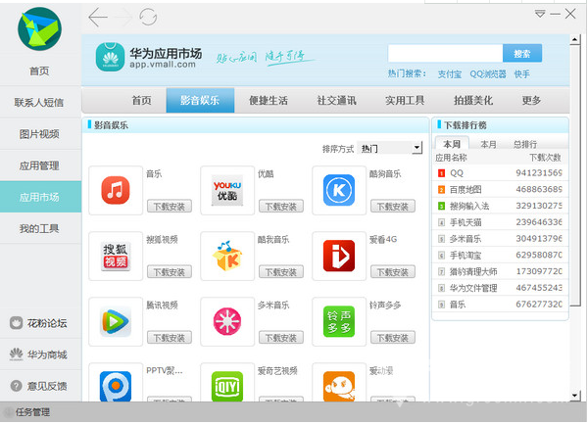Viewport: 588px width, 424px height.
Task: Open the 腾讯视频 app icon
Action: click(x=116, y=321)
